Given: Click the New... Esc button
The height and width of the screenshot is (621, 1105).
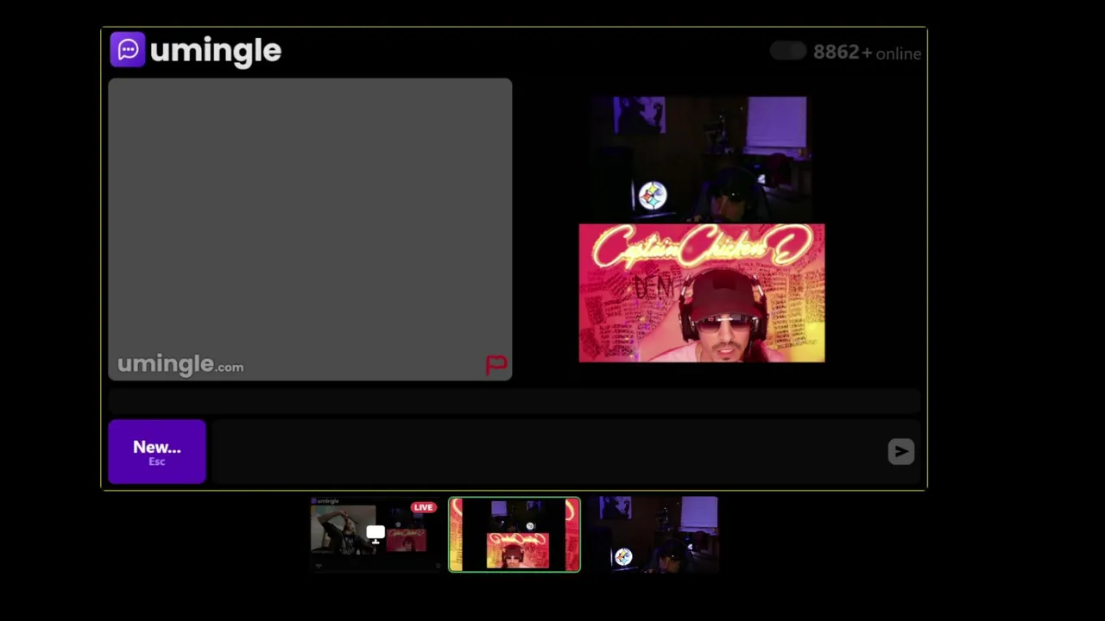Looking at the screenshot, I should pos(157,452).
